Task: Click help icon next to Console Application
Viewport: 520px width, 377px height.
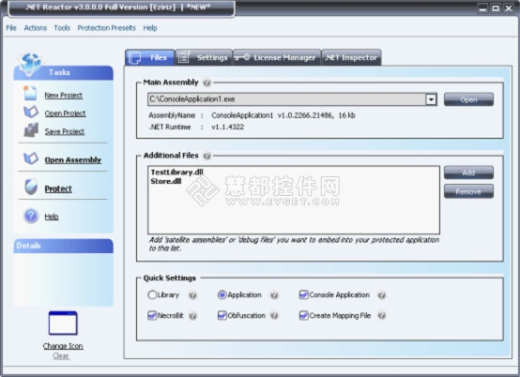Action: coord(382,295)
